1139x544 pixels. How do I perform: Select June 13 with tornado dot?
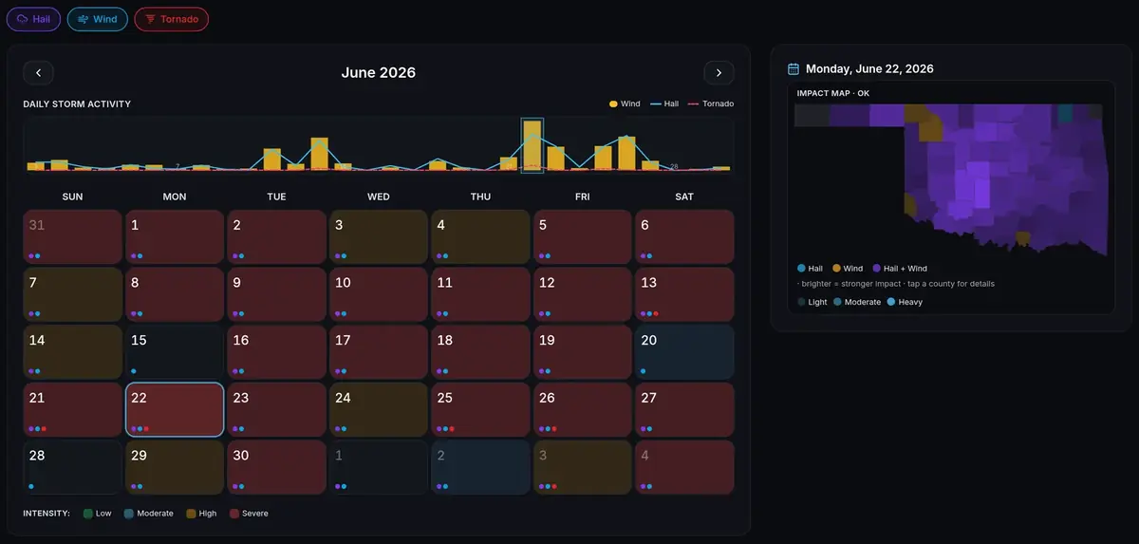685,294
